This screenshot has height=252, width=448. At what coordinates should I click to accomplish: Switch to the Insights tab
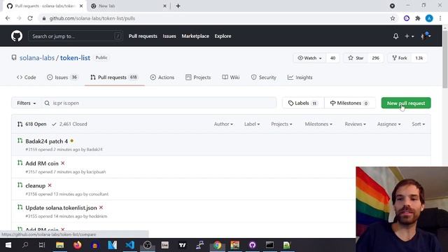click(x=300, y=78)
